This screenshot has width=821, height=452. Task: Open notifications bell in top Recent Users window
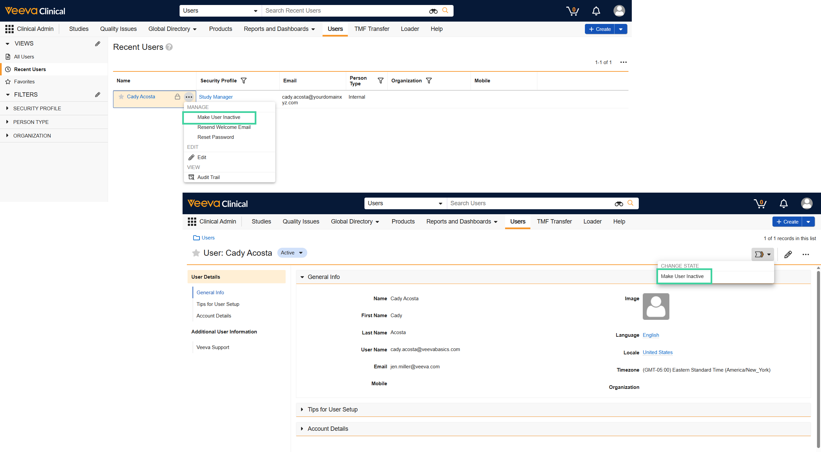point(596,11)
